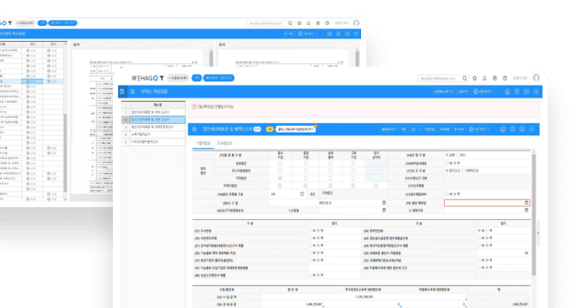Click the first text button on the front top blue bar
This screenshot has width=575, height=308.
click(x=444, y=92)
